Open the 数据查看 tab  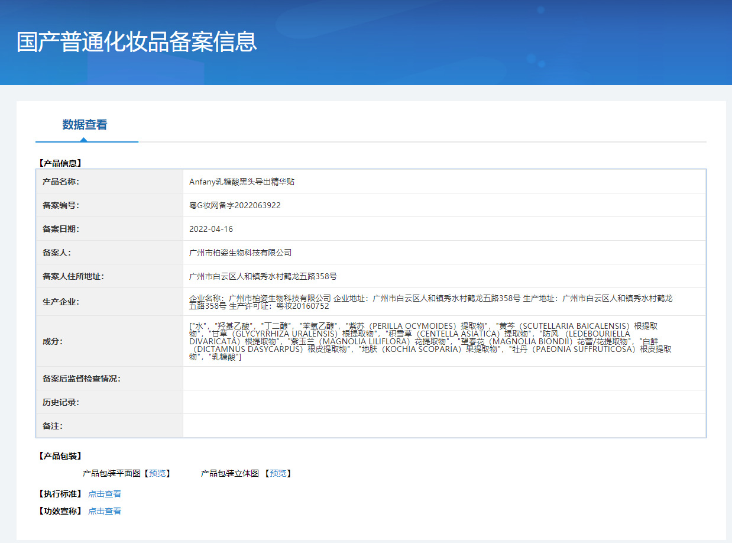[85, 125]
